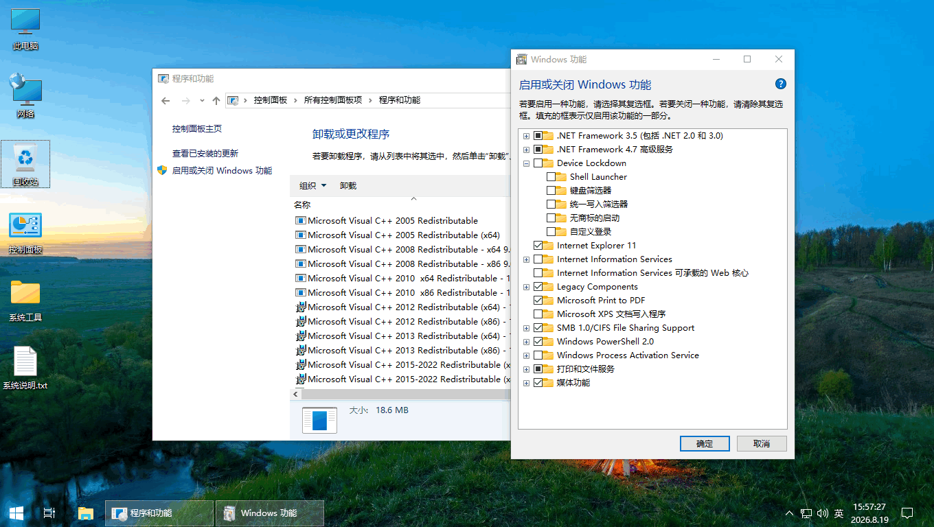Expand SMB 1.0/CIFS File Sharing Support
The image size is (934, 527).
tap(527, 328)
